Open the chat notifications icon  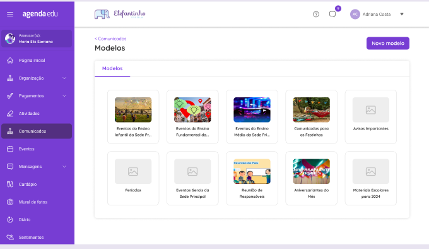tap(332, 15)
